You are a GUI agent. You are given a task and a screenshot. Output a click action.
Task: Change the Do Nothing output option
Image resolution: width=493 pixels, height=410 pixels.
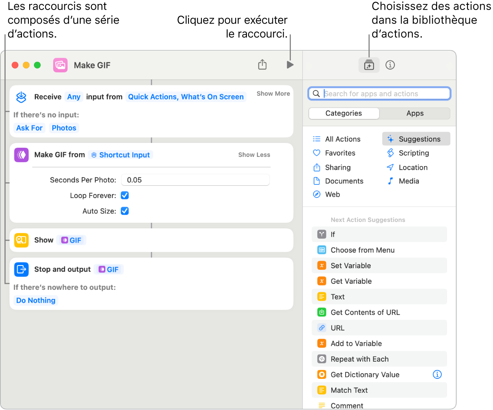(36, 301)
